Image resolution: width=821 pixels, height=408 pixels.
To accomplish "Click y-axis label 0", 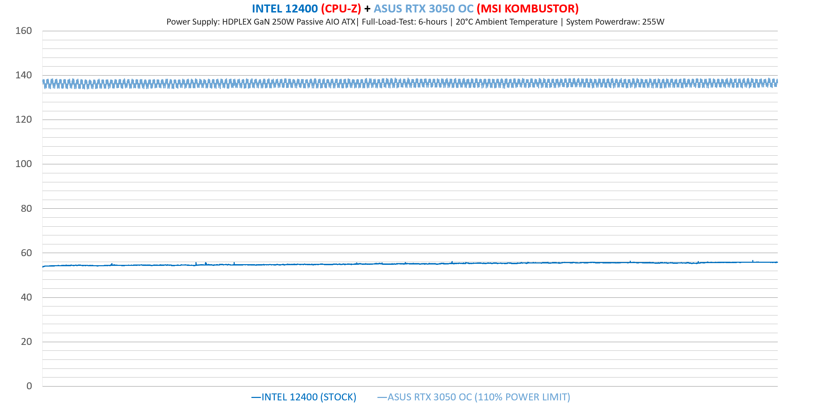I will click(29, 386).
